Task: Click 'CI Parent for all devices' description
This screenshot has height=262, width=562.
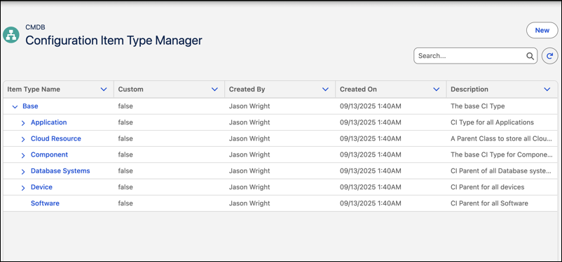Action: [487, 187]
